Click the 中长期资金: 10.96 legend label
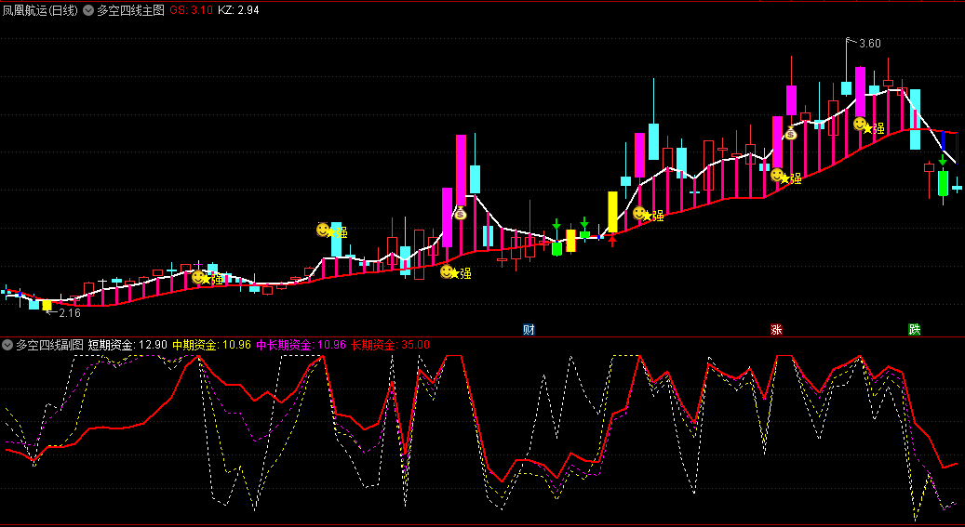Image resolution: width=965 pixels, height=527 pixels. pyautogui.click(x=301, y=345)
